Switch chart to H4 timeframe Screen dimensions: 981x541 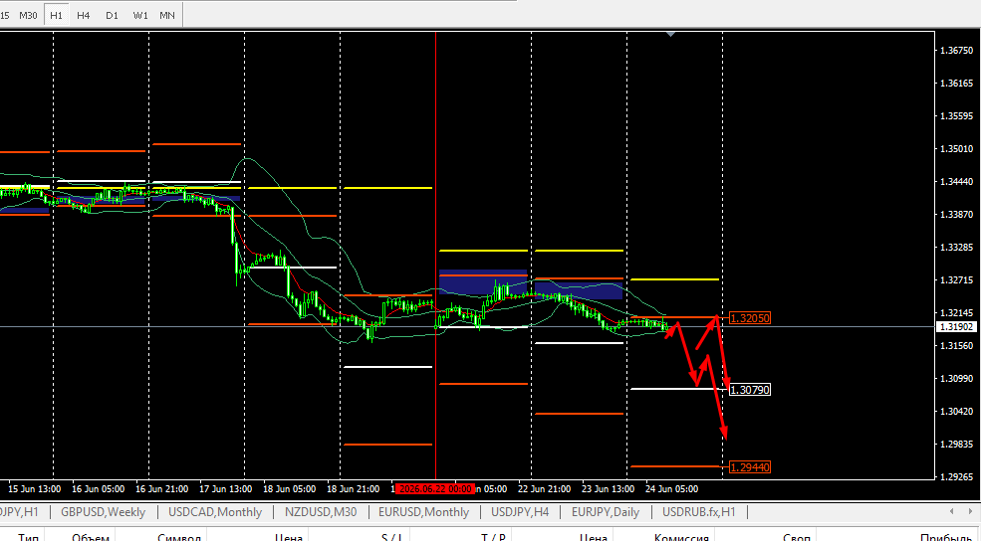pos(84,15)
